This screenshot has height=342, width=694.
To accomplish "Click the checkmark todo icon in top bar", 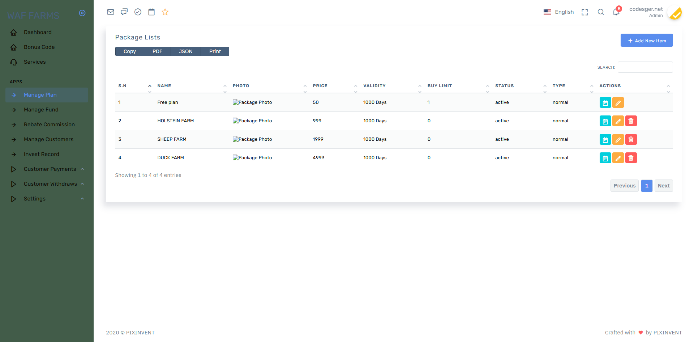I will (x=138, y=12).
